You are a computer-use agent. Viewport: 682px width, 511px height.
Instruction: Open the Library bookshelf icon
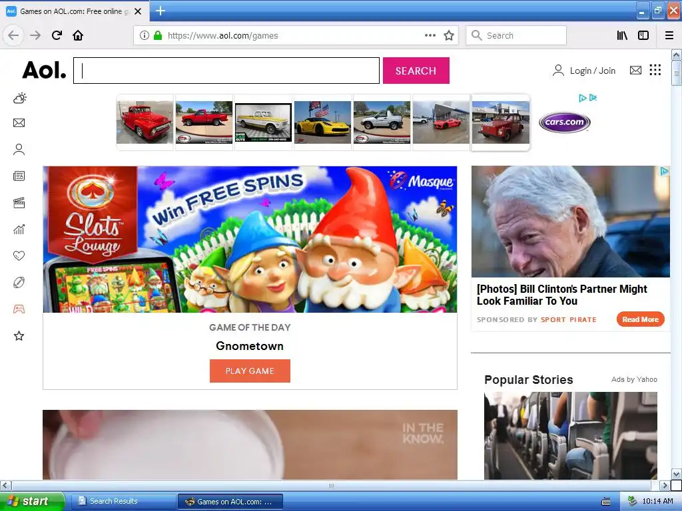coord(622,35)
